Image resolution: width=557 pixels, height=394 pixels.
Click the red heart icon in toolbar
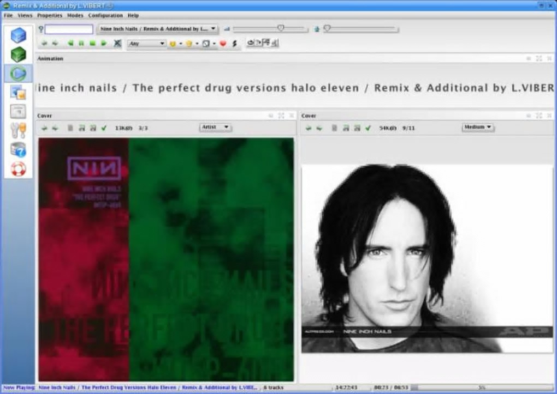223,44
